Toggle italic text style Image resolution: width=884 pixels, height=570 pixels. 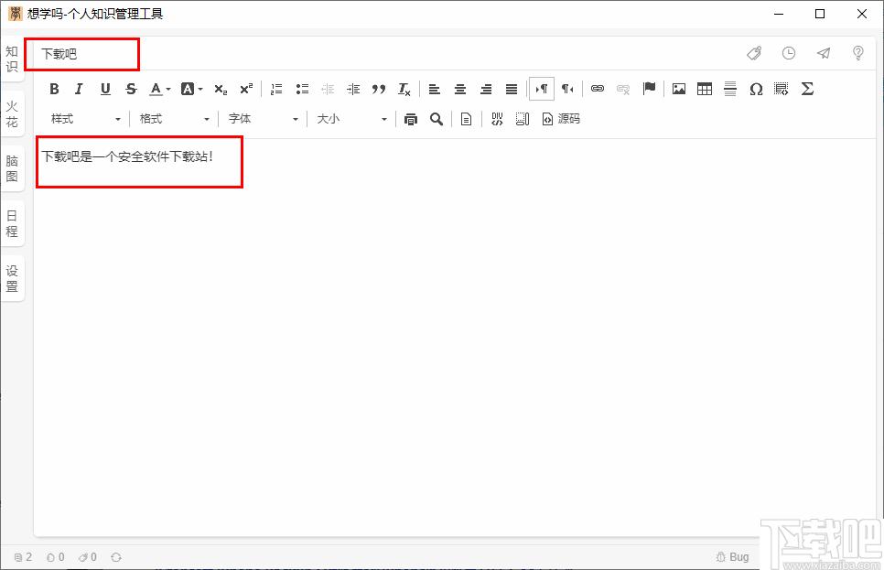point(80,89)
